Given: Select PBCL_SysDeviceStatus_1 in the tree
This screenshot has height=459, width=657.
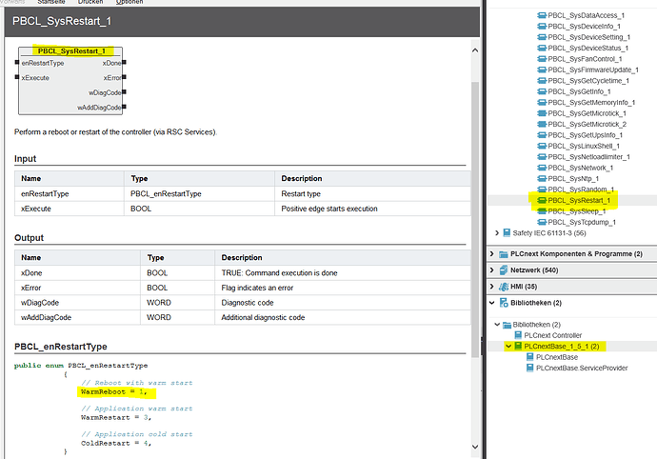Looking at the screenshot, I should click(x=587, y=49).
